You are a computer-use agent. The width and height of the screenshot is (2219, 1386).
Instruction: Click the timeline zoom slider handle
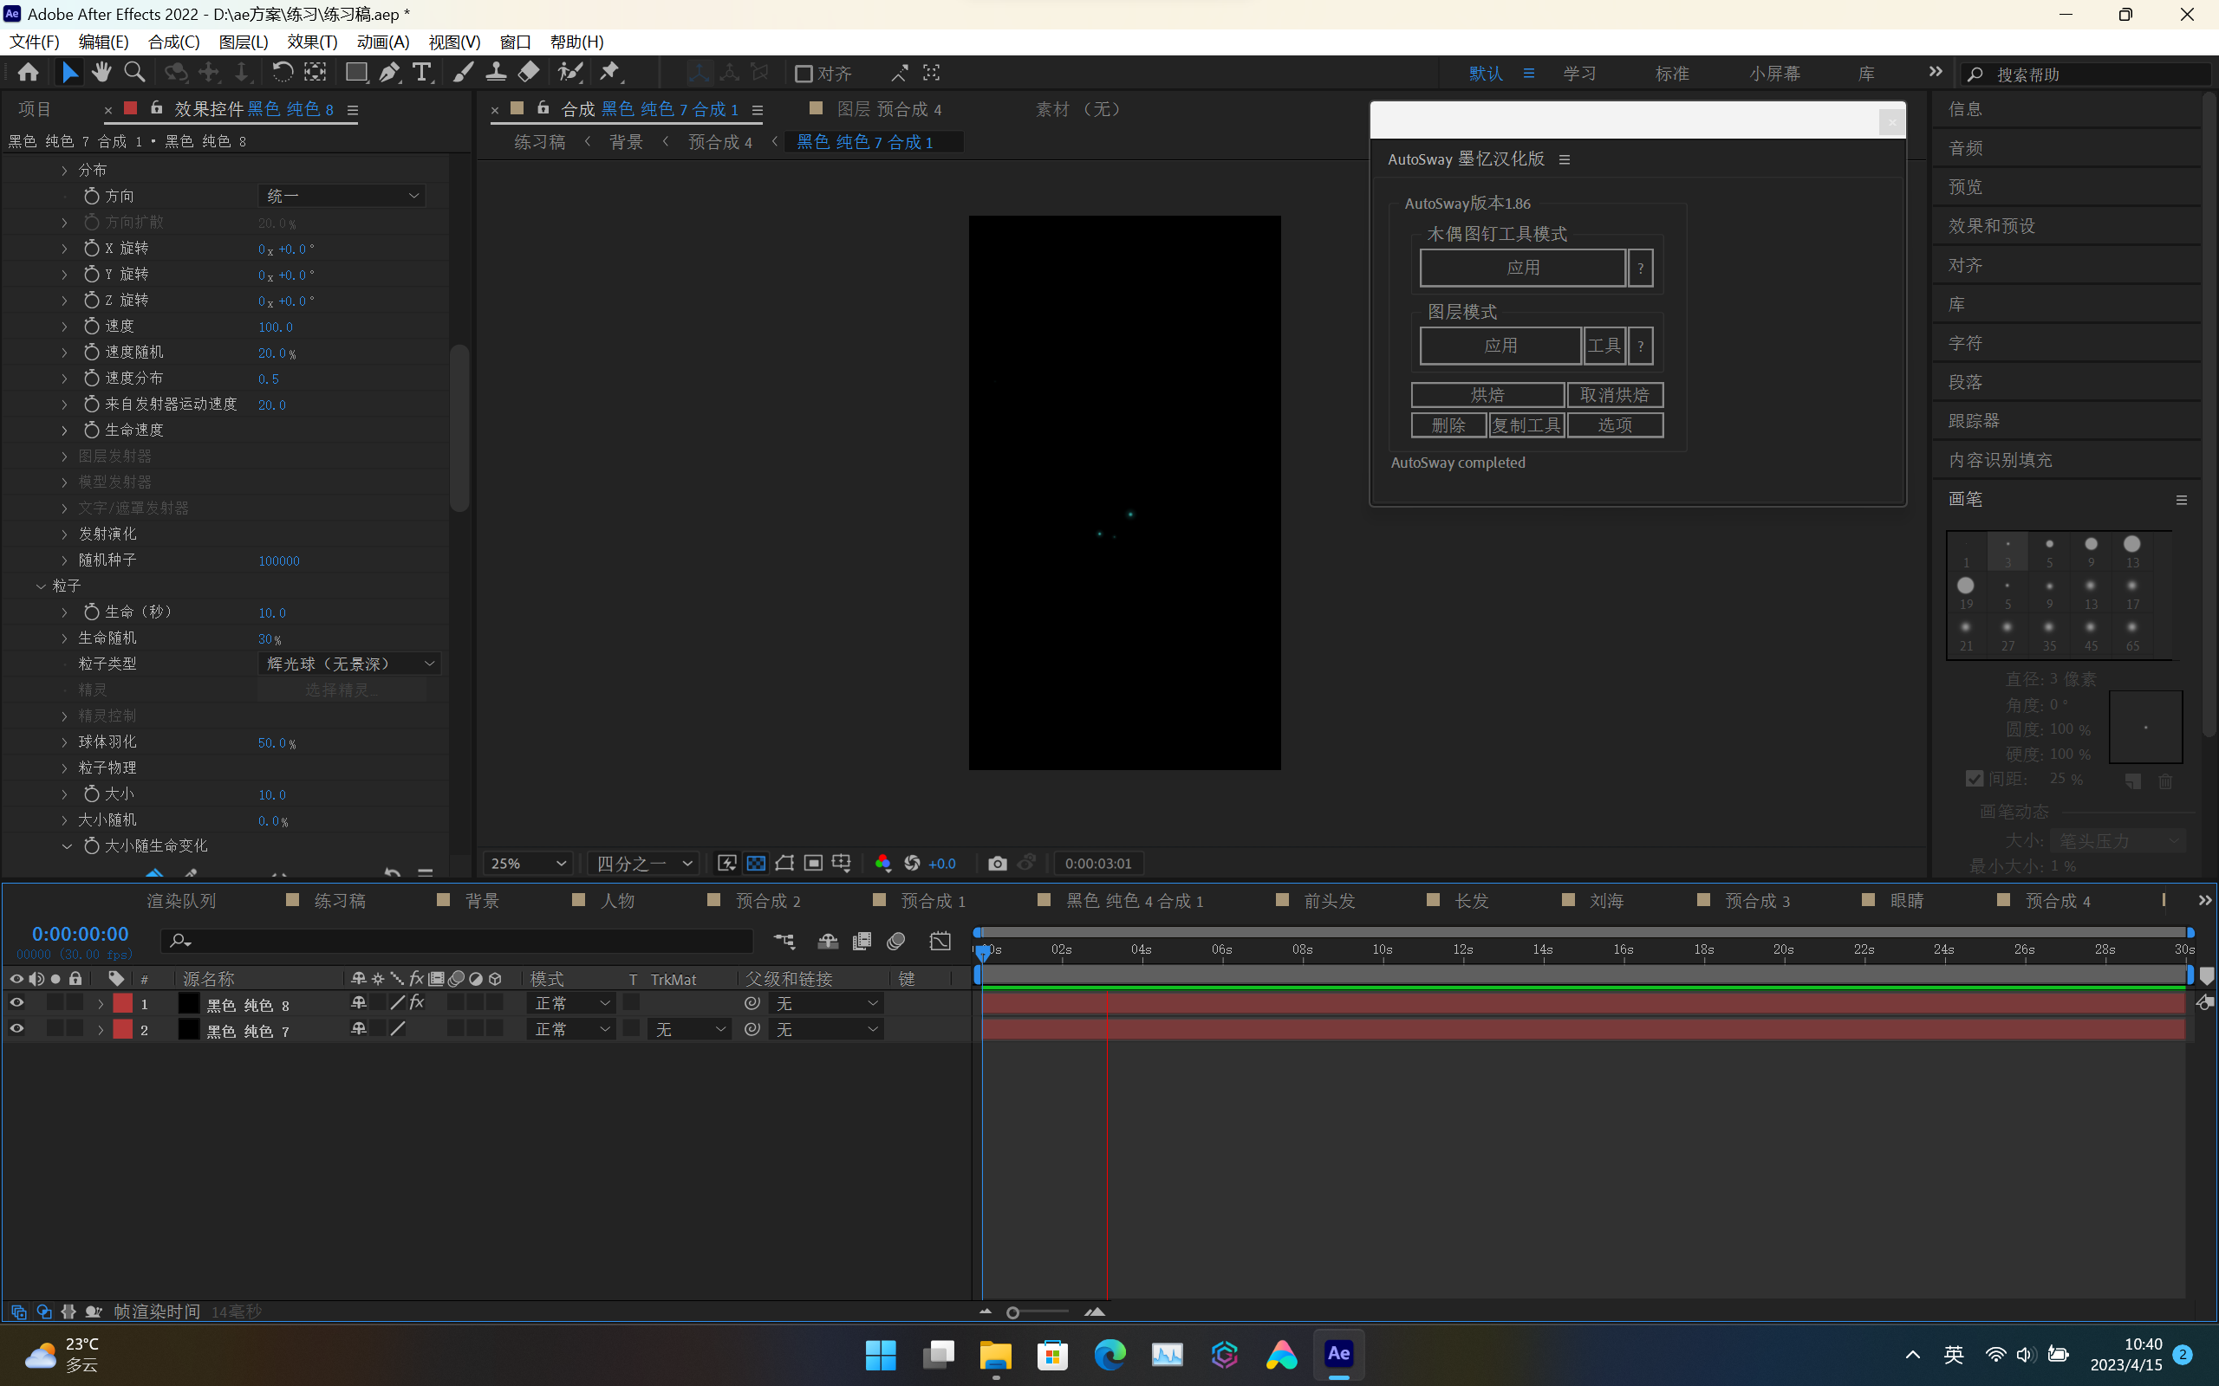click(1012, 1312)
